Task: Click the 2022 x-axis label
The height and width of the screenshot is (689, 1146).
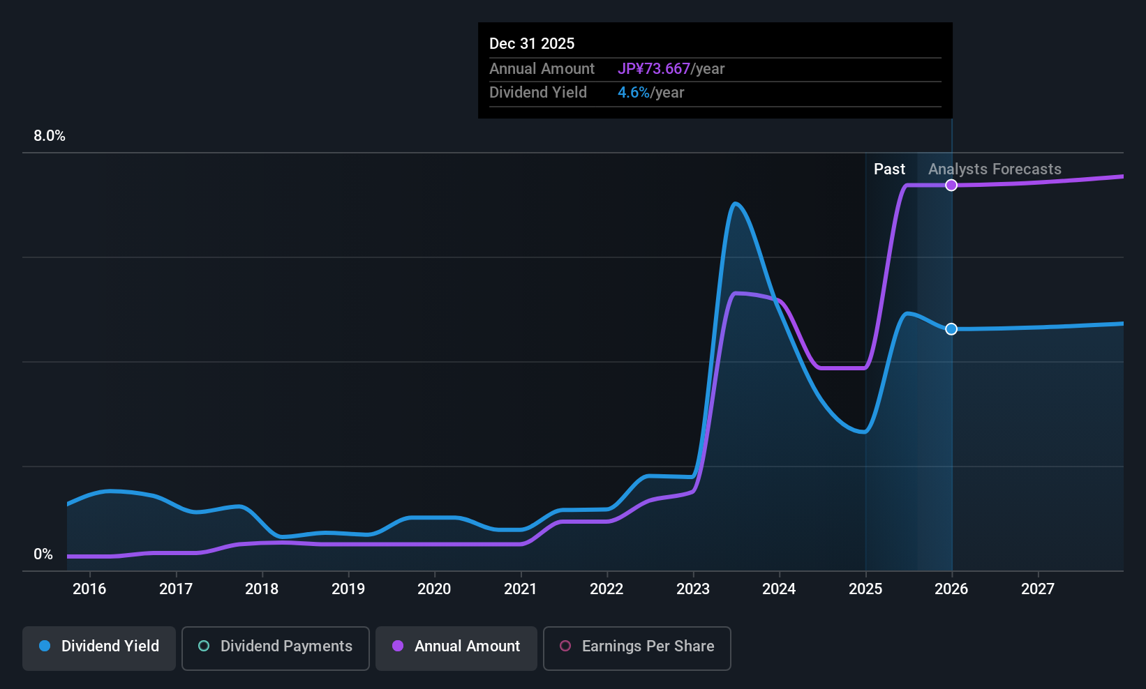Action: [x=607, y=589]
